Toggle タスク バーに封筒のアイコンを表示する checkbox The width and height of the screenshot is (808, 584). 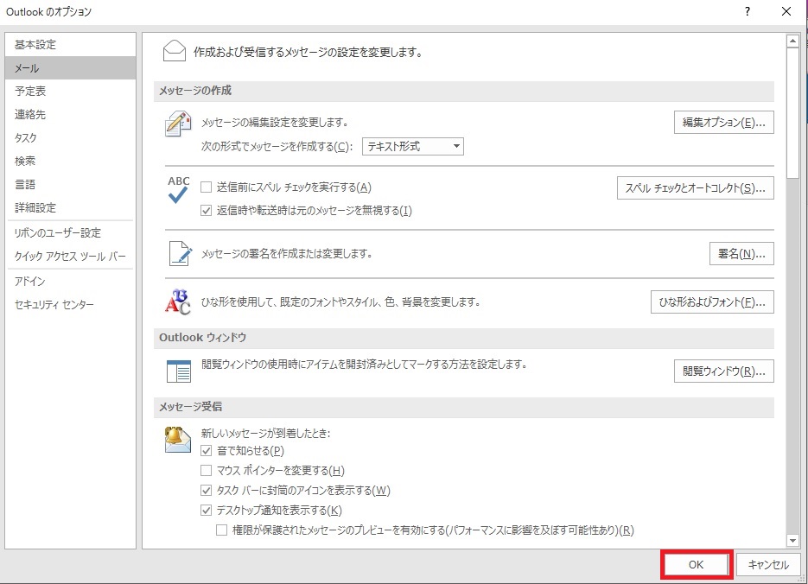(207, 491)
